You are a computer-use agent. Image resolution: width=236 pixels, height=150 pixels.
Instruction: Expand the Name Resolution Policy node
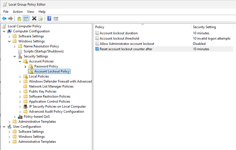(x=15, y=47)
